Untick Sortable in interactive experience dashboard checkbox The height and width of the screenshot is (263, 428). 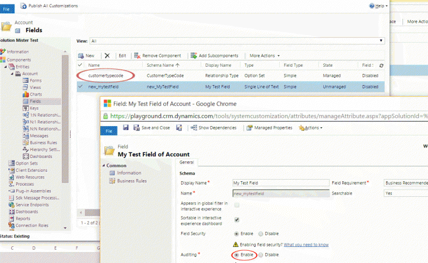237,220
